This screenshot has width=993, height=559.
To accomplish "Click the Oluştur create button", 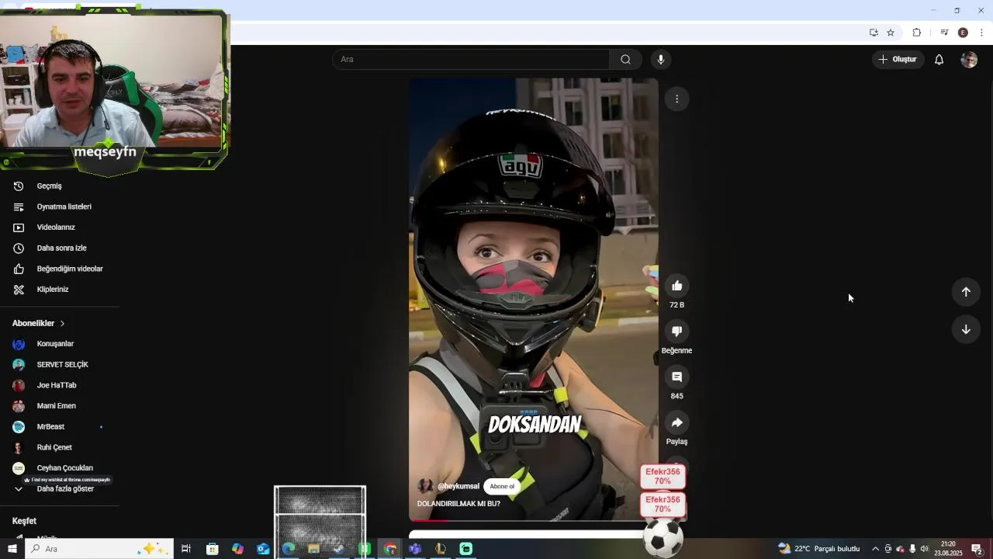I will pos(898,60).
